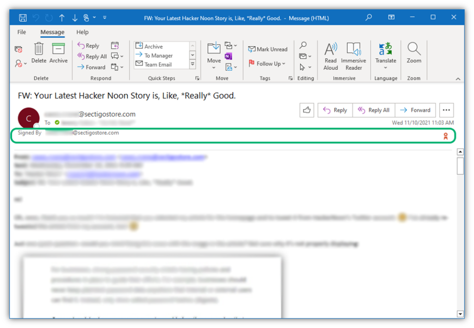Click the Zoom magnifier button
474x328 pixels.
tap(414, 53)
